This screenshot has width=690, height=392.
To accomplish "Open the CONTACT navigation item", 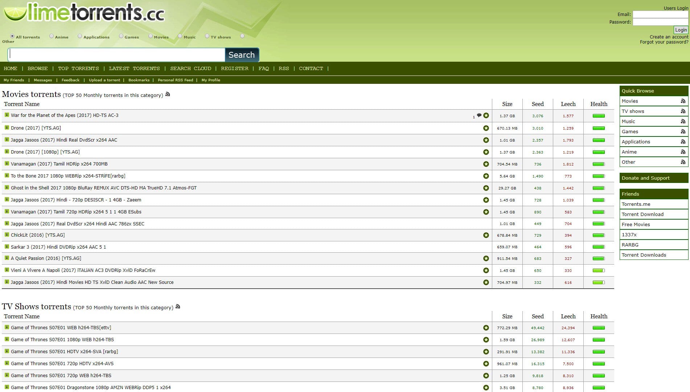I will click(311, 69).
